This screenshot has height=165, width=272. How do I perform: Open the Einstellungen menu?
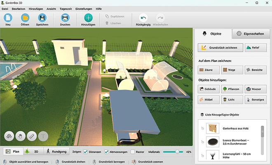tap(84, 9)
